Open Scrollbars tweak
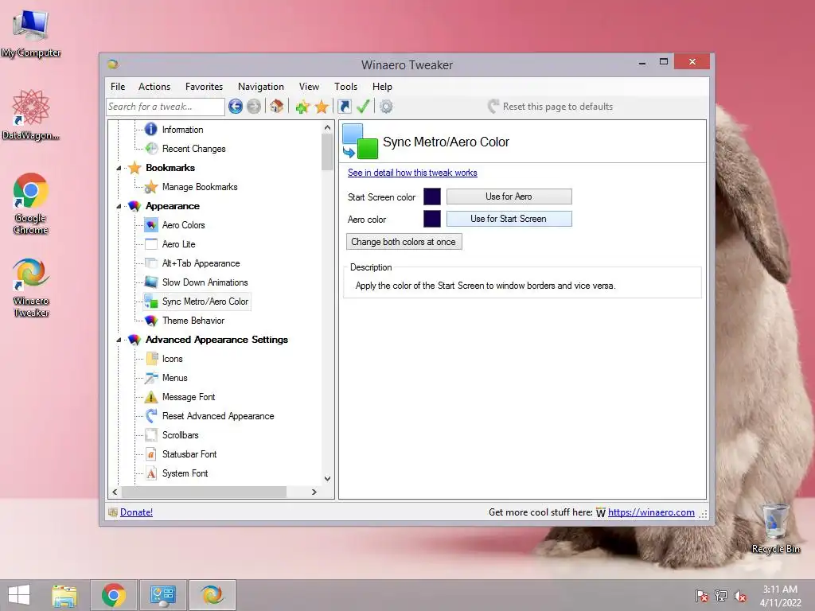The height and width of the screenshot is (611, 815). pyautogui.click(x=180, y=435)
